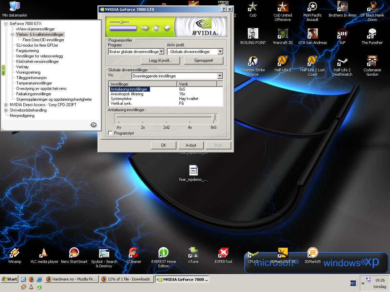Select Fargejustering in the tree
The width and height of the screenshot is (390, 292).
(x=27, y=51)
